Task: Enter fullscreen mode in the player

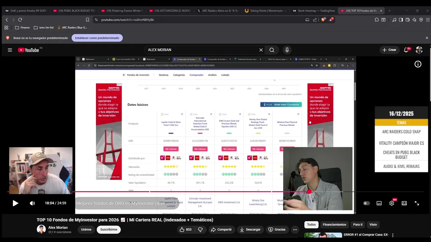Action: (x=417, y=203)
